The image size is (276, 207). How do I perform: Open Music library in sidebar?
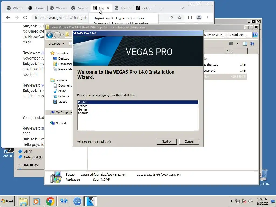(x=60, y=91)
